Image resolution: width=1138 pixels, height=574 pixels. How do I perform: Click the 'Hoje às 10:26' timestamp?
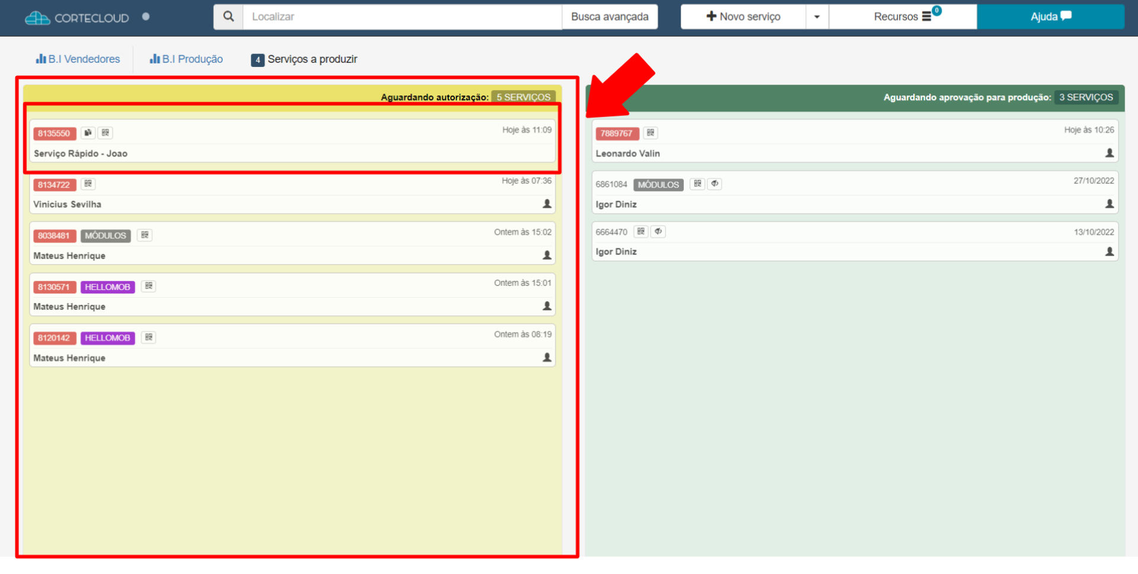[1089, 130]
